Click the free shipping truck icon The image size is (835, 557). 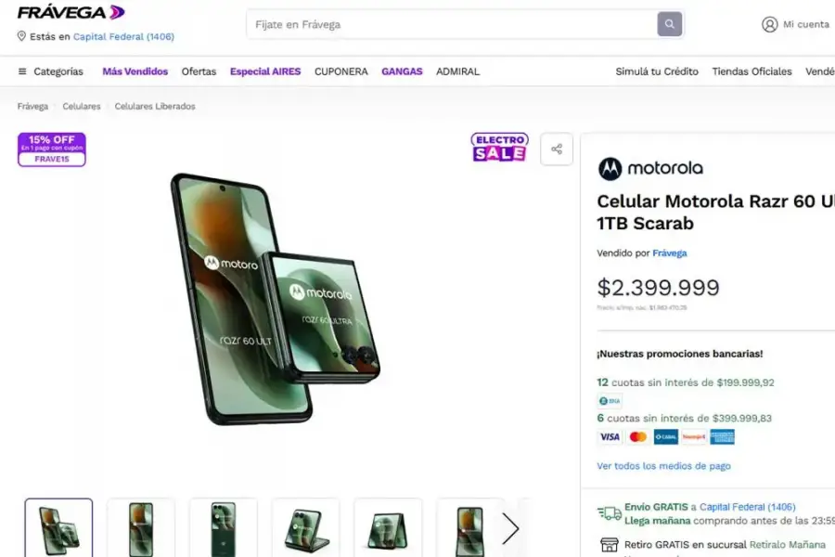[608, 512]
